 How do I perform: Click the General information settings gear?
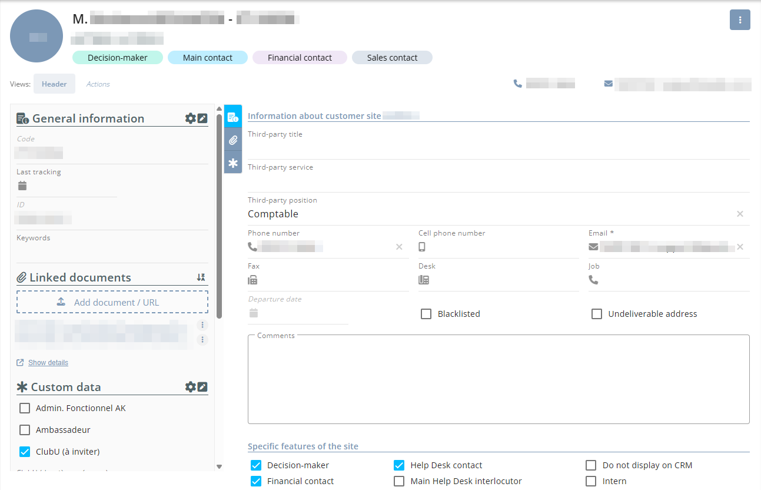(x=190, y=118)
